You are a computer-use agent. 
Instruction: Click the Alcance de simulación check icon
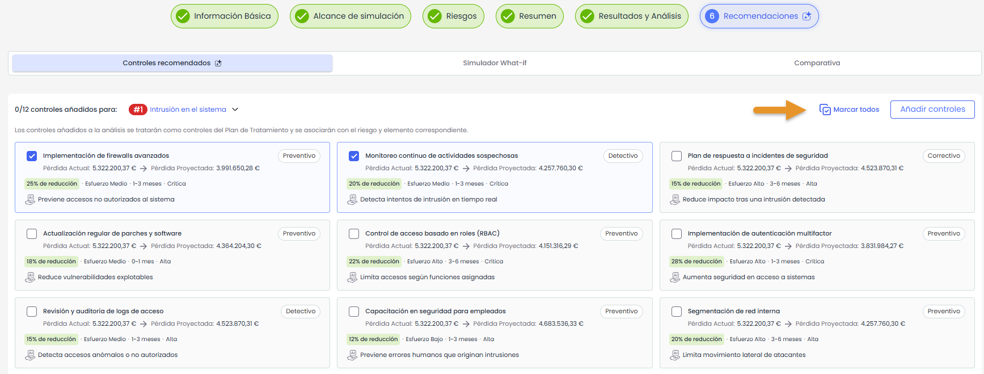click(302, 16)
